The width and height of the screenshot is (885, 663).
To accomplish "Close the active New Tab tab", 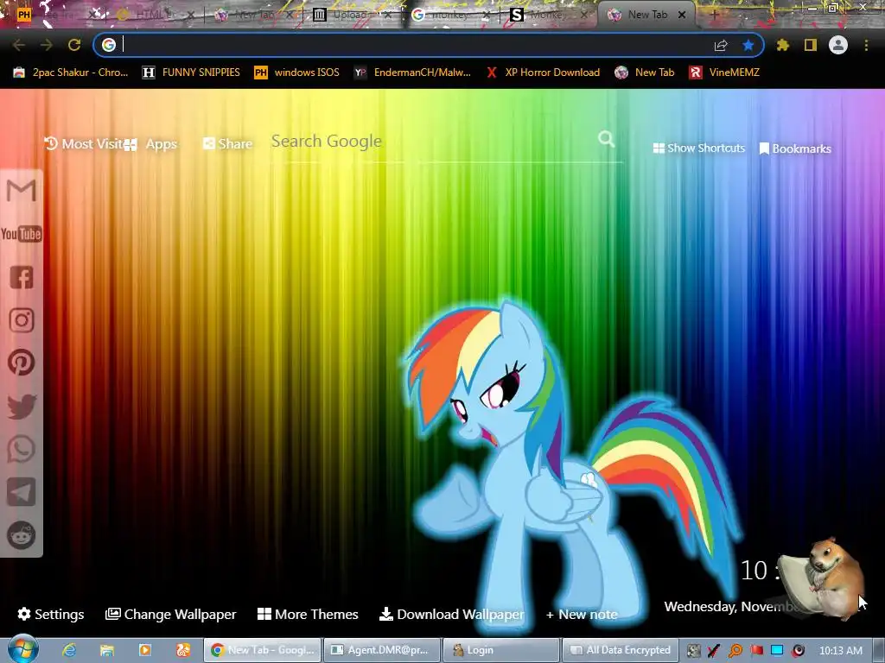I will pos(682,16).
